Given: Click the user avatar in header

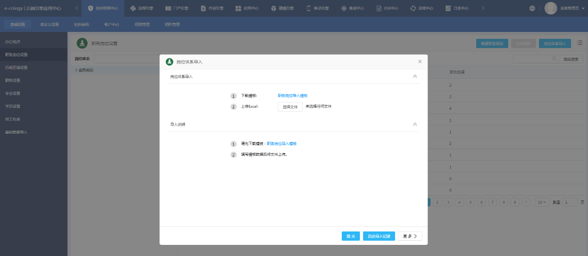Looking at the screenshot, I should click(x=550, y=8).
